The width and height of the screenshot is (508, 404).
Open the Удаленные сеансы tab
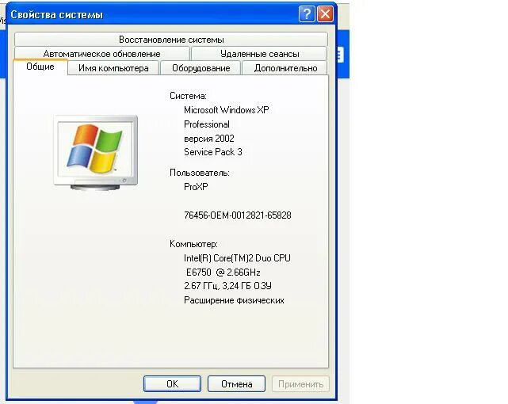click(x=259, y=53)
